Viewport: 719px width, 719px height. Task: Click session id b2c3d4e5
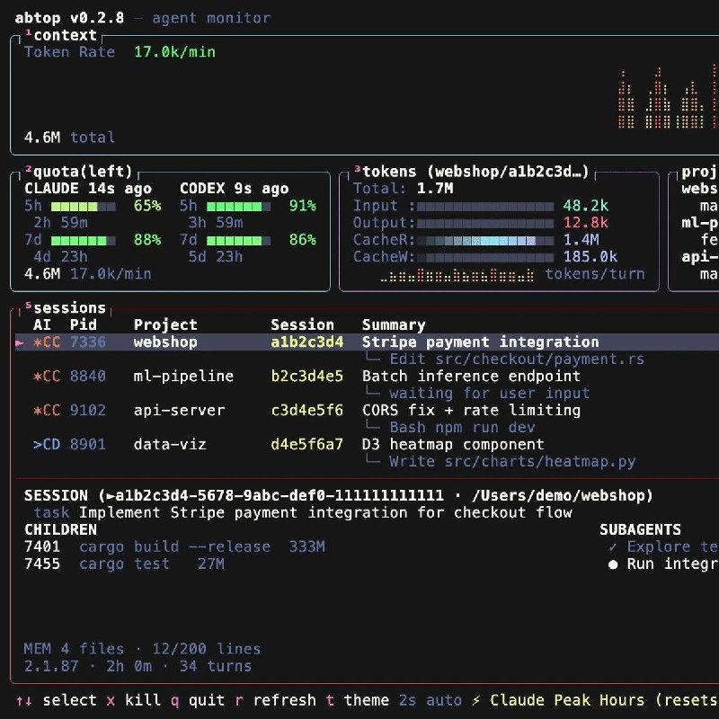click(x=306, y=377)
